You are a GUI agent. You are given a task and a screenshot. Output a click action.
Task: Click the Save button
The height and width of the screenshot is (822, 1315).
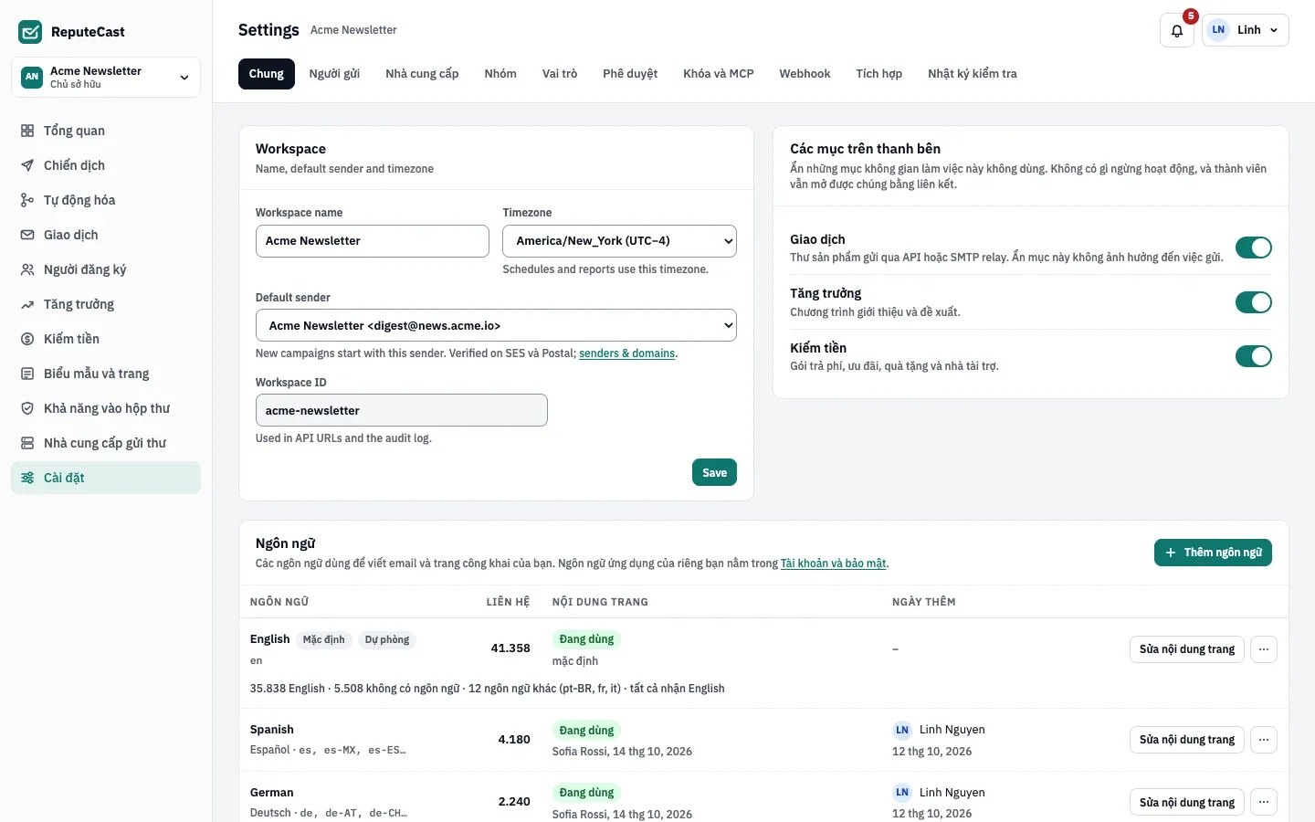point(714,472)
